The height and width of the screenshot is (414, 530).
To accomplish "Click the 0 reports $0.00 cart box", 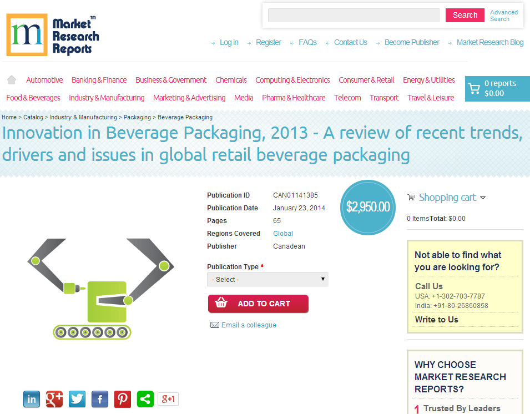I will [497, 89].
